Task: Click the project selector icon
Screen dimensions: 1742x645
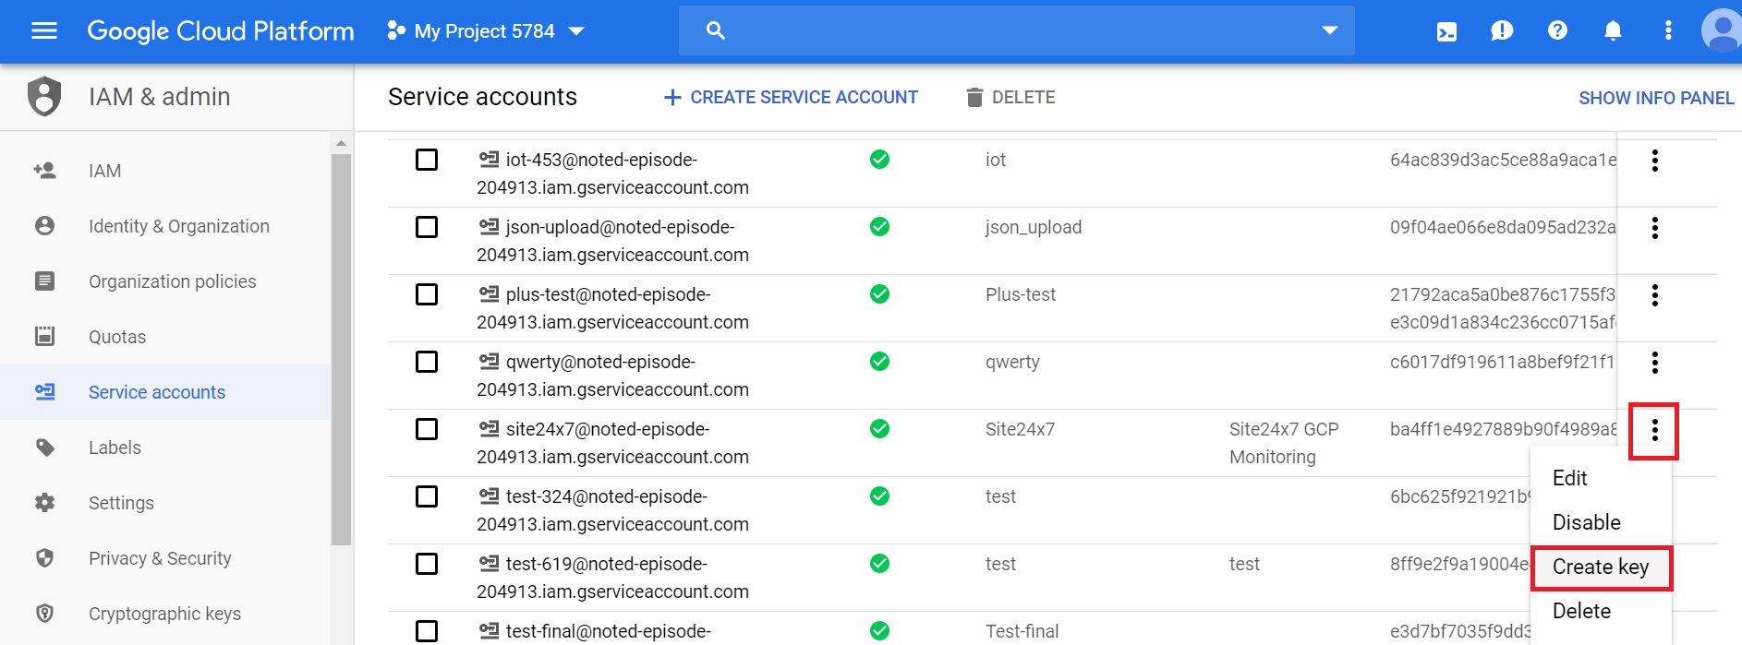Action: [396, 31]
